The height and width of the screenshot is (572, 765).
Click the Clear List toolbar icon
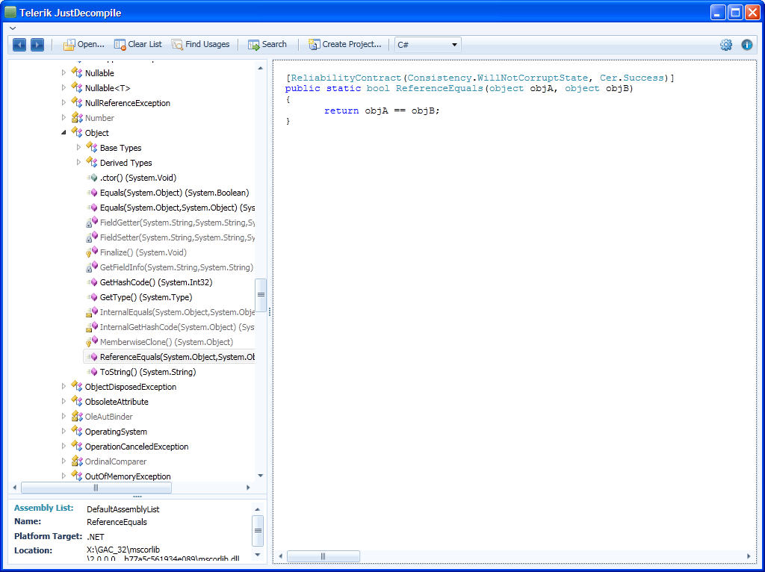tap(120, 45)
